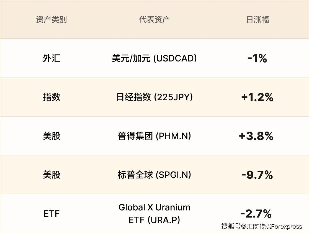Click the -1% daily change value

pyautogui.click(x=257, y=58)
